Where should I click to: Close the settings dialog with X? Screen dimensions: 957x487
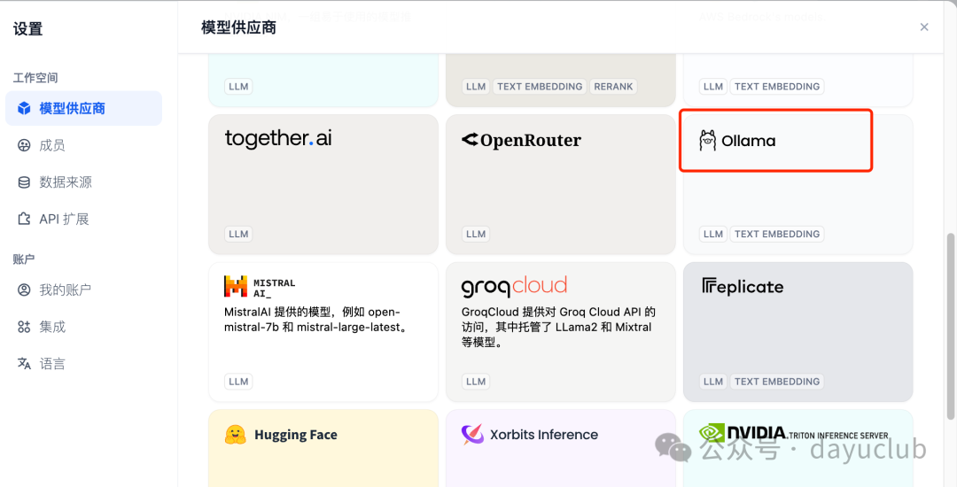[x=924, y=27]
